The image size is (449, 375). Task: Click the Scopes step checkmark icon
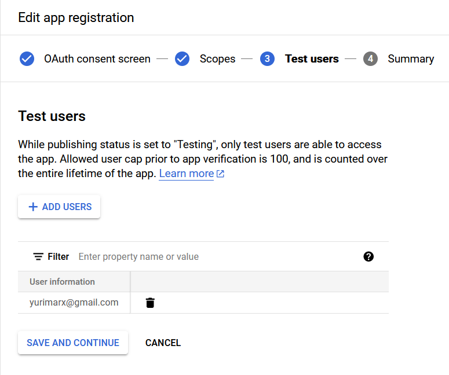pyautogui.click(x=182, y=58)
